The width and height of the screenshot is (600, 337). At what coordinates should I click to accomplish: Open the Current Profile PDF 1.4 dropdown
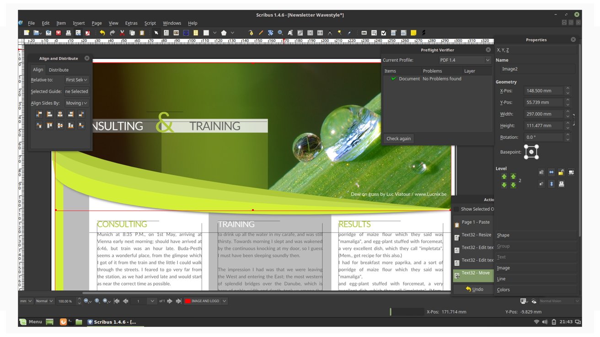pos(465,60)
